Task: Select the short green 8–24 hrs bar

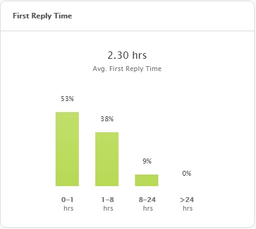Action: coord(147,180)
